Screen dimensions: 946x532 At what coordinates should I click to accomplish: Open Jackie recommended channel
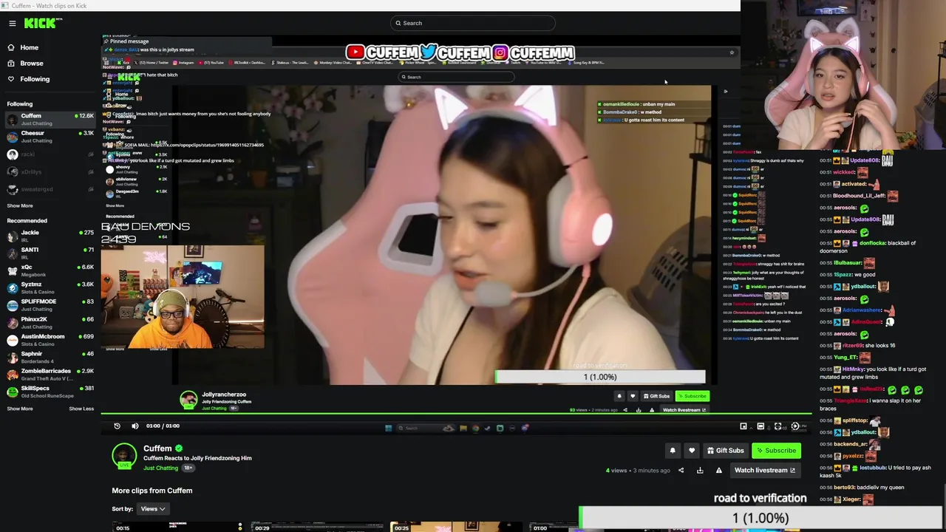click(x=50, y=236)
